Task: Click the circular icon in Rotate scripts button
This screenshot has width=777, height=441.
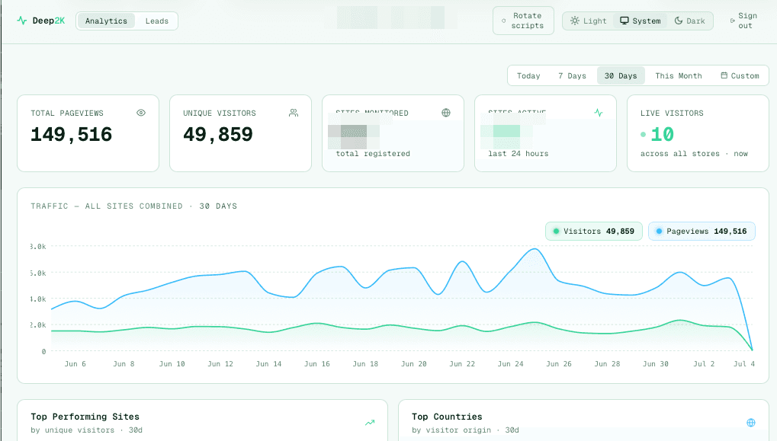Action: (504, 21)
